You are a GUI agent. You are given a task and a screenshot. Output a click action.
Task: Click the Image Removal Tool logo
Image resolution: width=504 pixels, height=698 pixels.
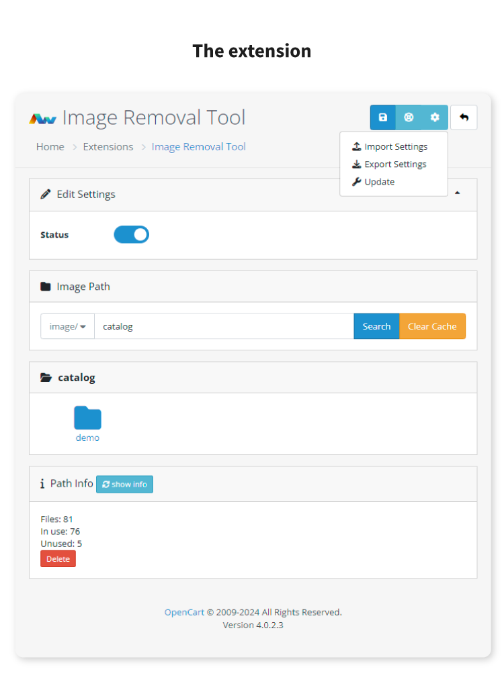tap(42, 119)
